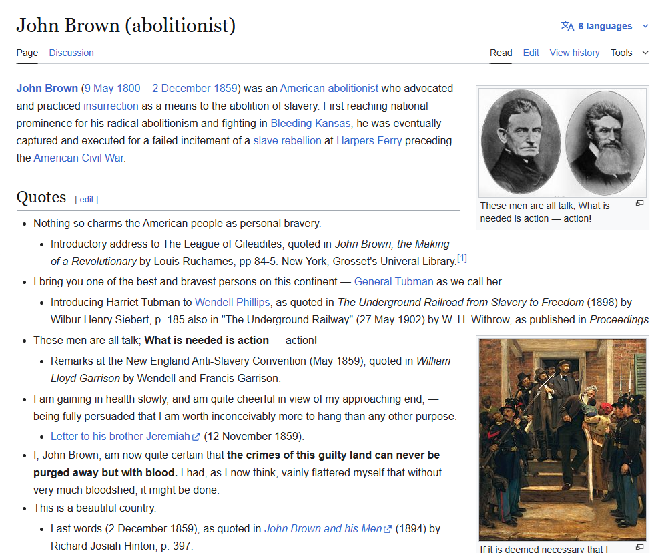The width and height of the screenshot is (664, 553).
Task: Open the John Brown and his Men link
Action: coord(323,529)
